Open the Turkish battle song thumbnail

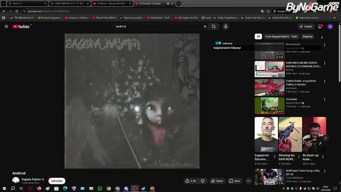[x=269, y=87]
